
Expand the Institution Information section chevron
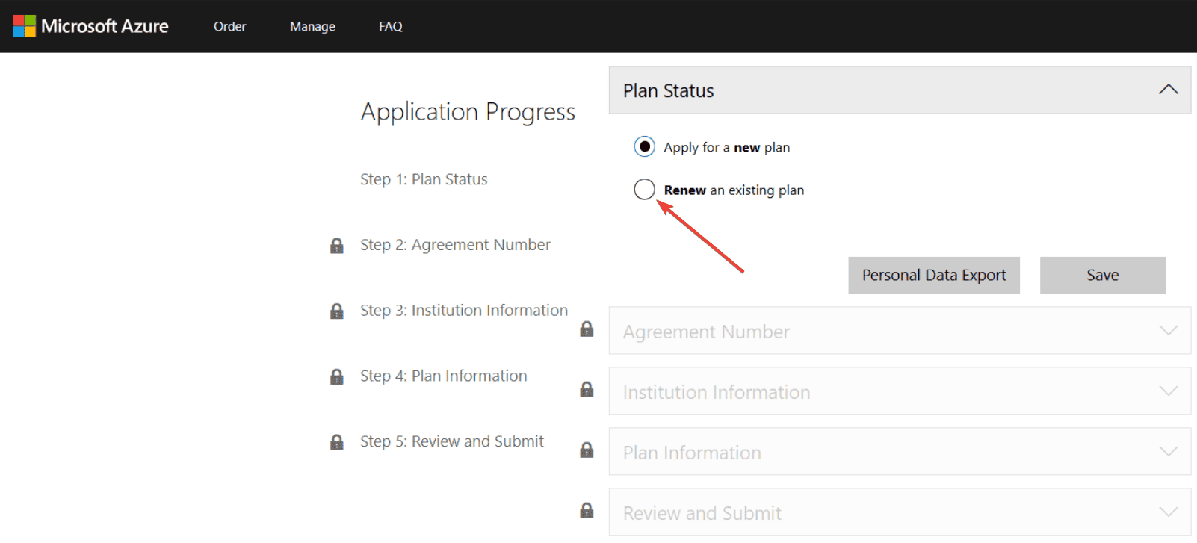point(1168,391)
